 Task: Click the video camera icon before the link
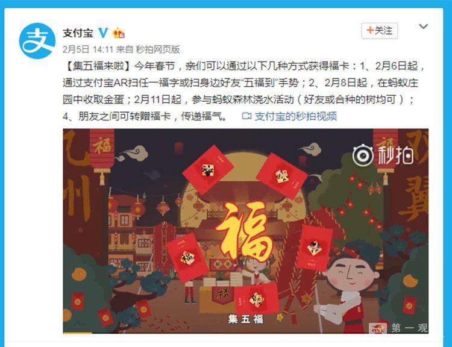[246, 116]
